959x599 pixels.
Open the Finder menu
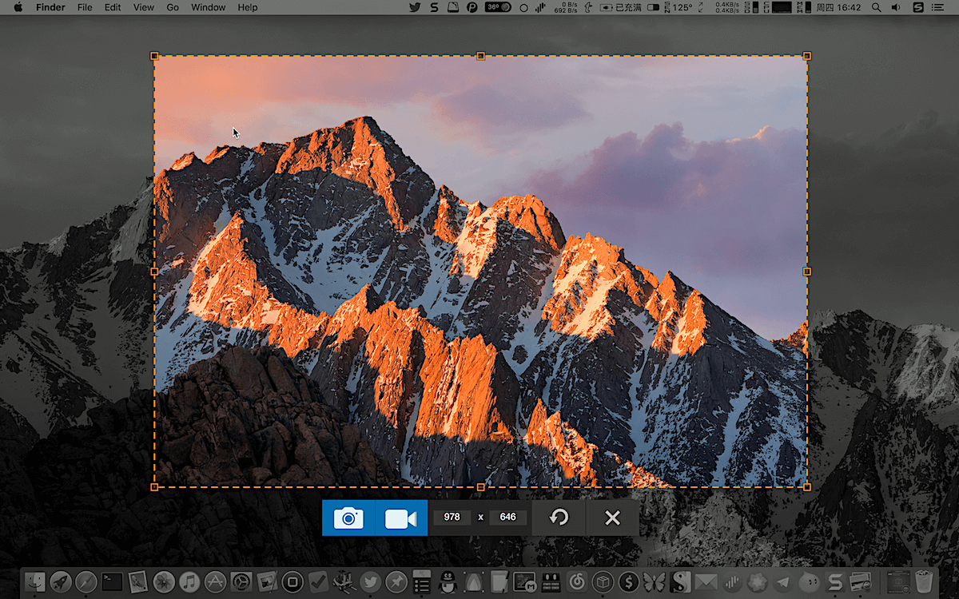50,7
